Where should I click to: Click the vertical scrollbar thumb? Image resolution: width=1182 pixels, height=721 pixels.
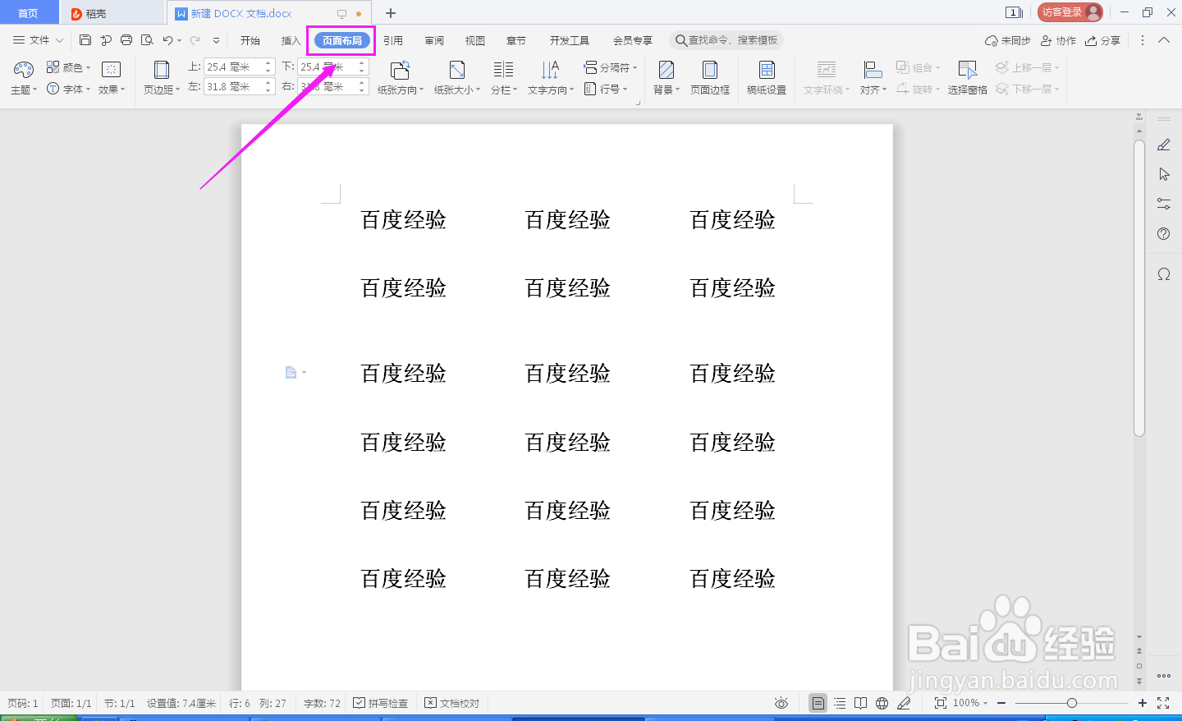coord(1139,287)
